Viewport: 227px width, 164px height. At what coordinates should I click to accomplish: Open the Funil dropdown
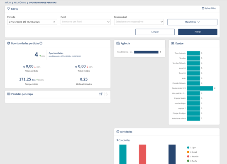coord(85,22)
